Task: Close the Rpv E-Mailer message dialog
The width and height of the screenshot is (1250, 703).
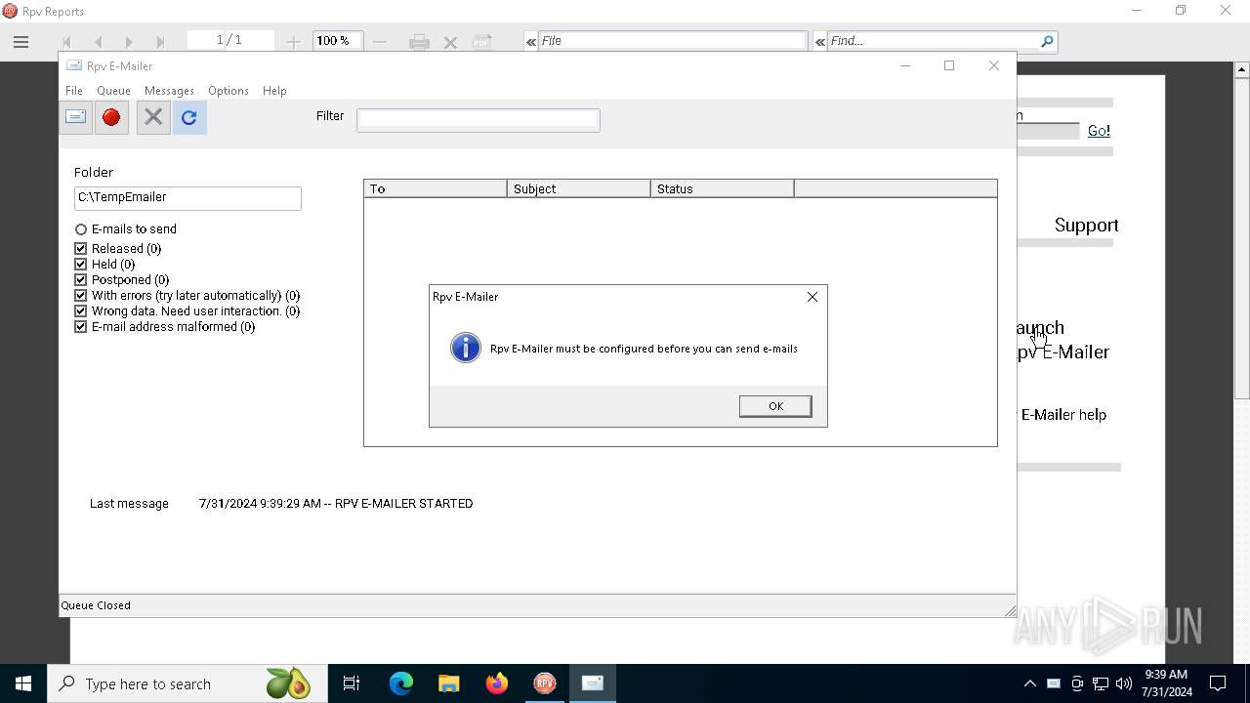Action: [812, 297]
